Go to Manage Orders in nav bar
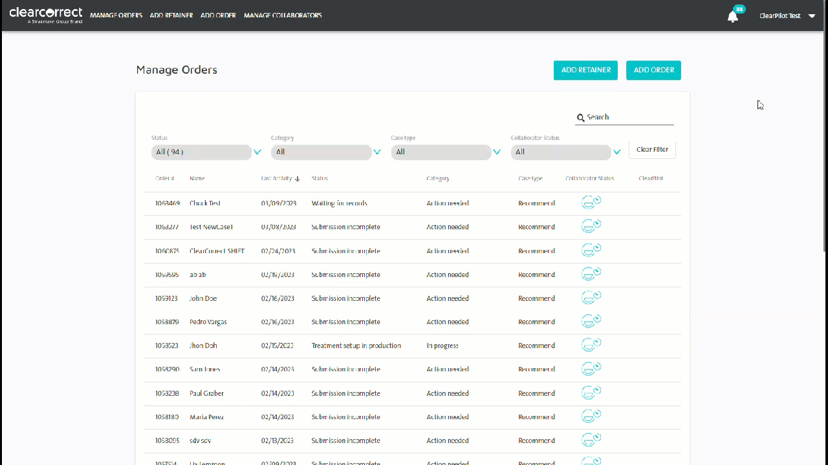This screenshot has height=465, width=828. (116, 15)
